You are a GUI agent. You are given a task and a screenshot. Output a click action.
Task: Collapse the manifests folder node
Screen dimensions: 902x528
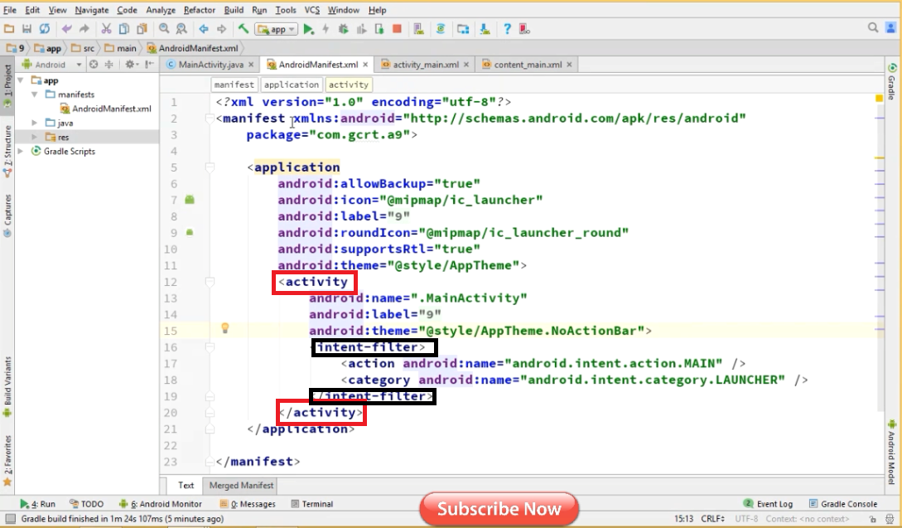(x=35, y=94)
